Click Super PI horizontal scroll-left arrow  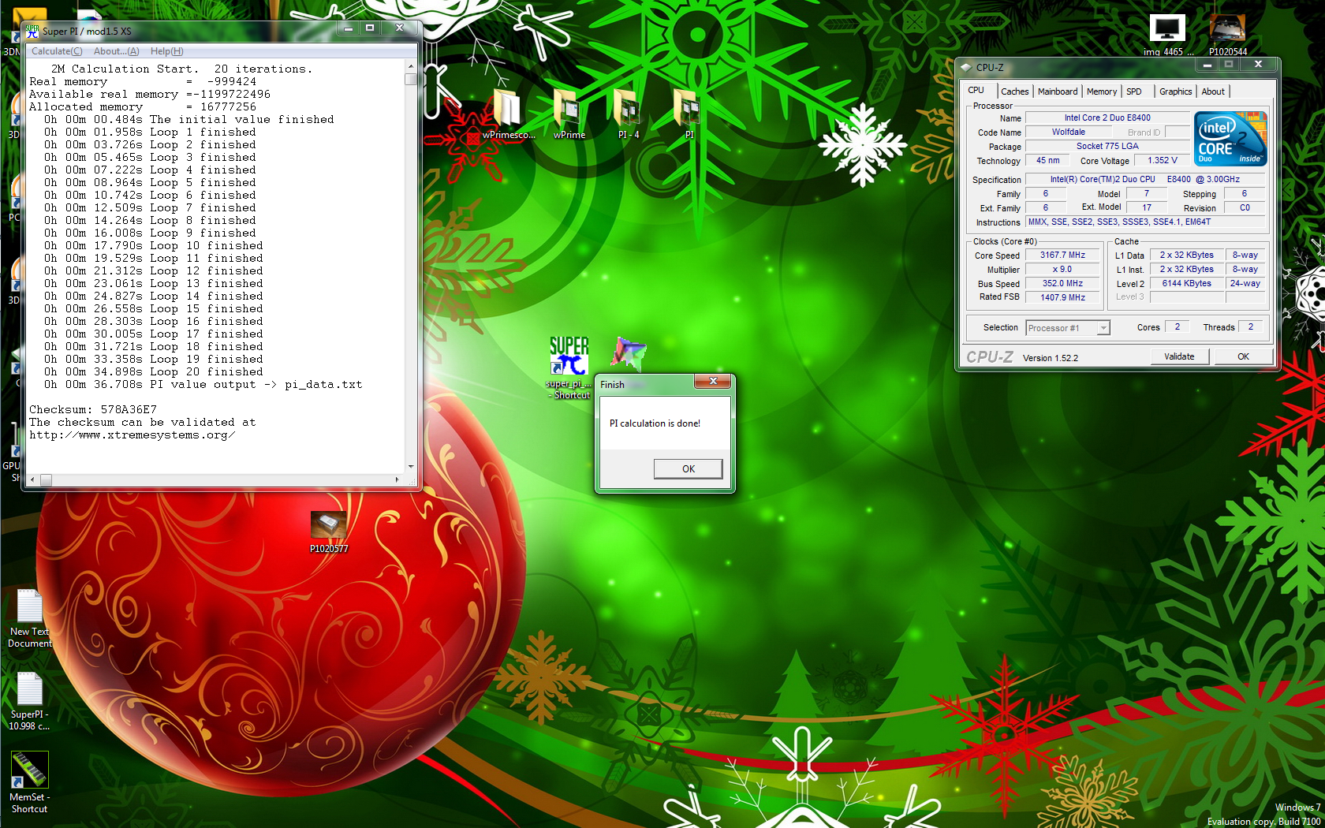click(32, 479)
